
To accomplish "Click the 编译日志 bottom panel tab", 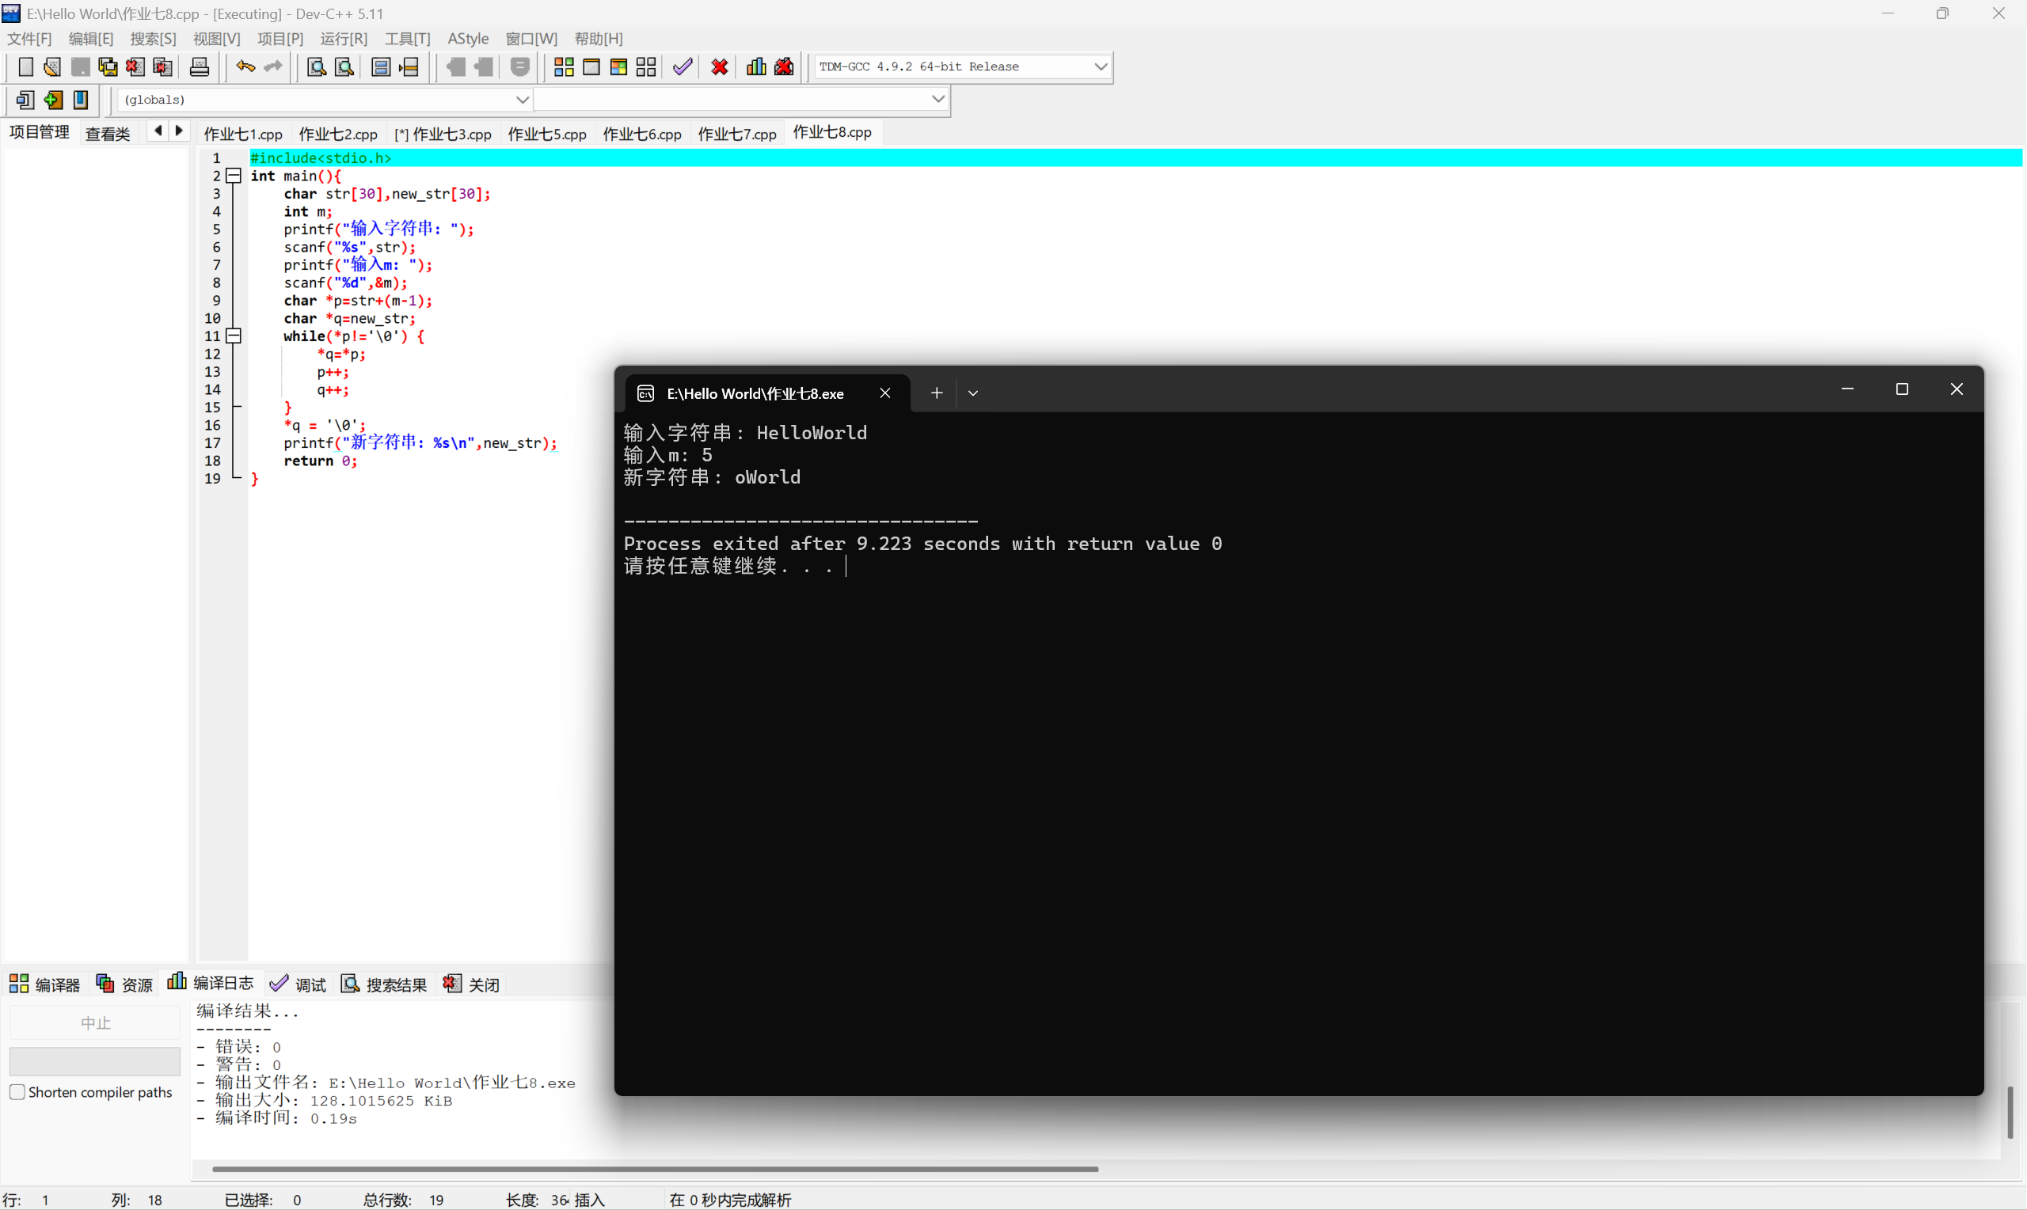I will click(211, 984).
